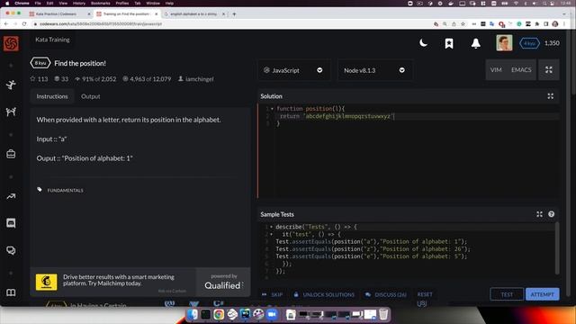Reset the solution code

[425, 294]
